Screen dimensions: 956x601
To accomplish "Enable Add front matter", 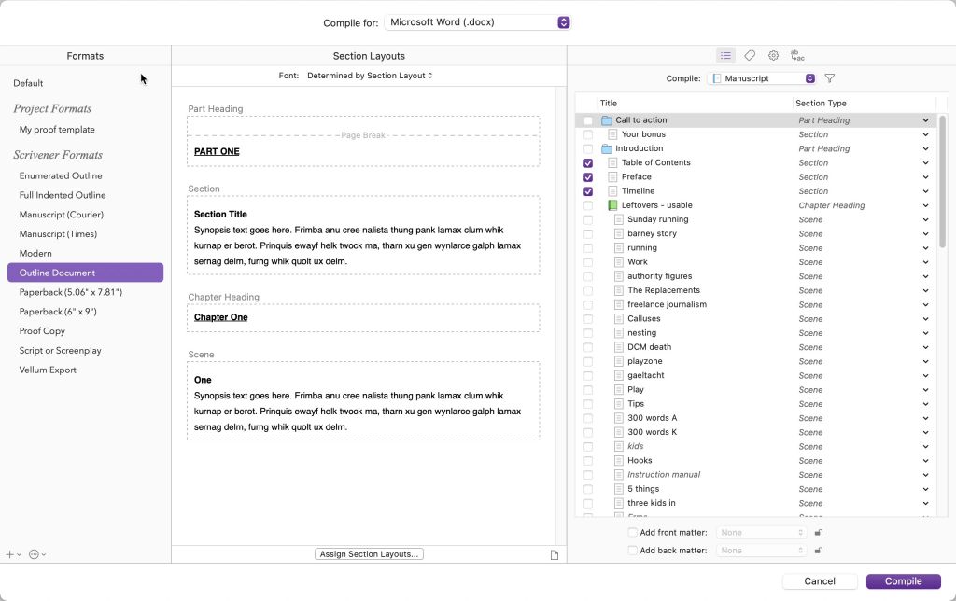I will click(x=632, y=531).
